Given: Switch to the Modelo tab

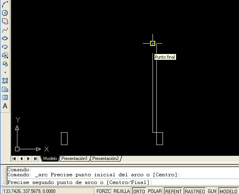Looking at the screenshot, I should tap(50, 159).
